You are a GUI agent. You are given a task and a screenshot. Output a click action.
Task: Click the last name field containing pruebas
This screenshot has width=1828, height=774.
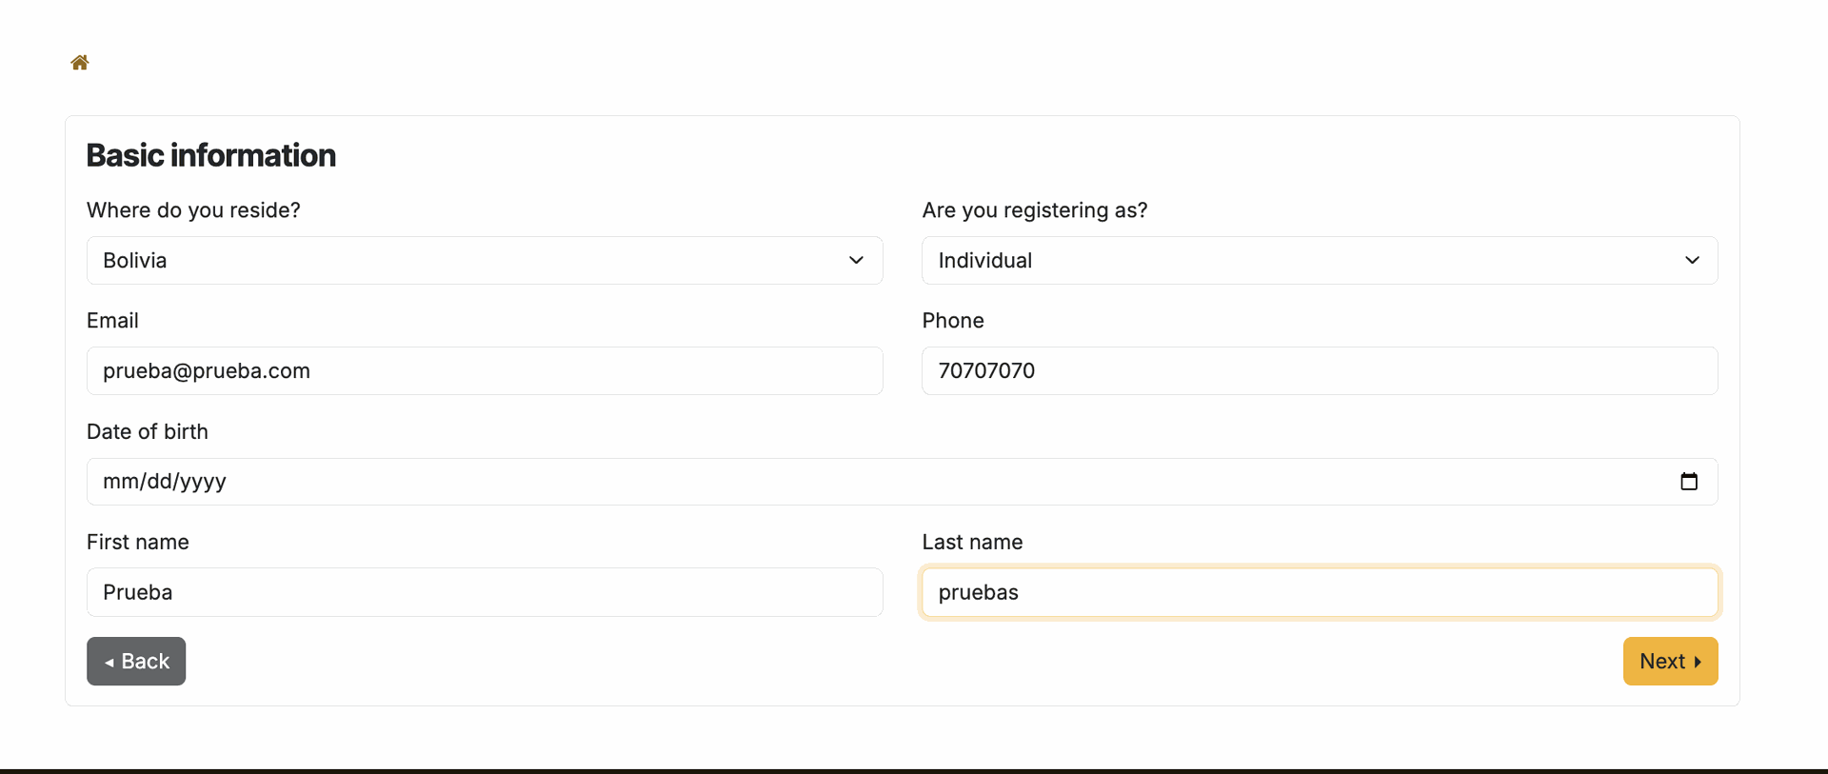point(1319,592)
